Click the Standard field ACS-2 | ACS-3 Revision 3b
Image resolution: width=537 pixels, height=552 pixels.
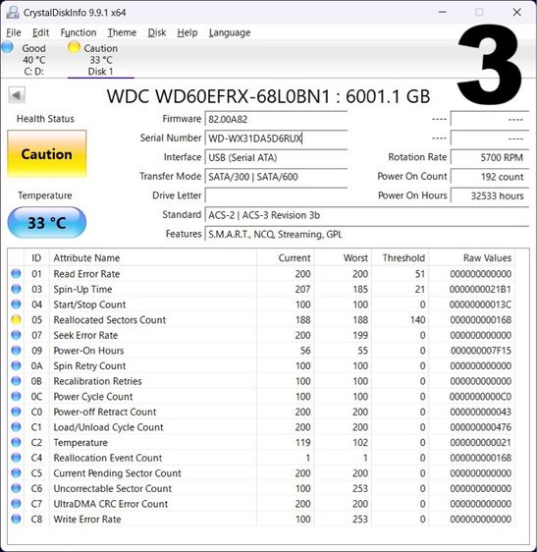tap(367, 215)
